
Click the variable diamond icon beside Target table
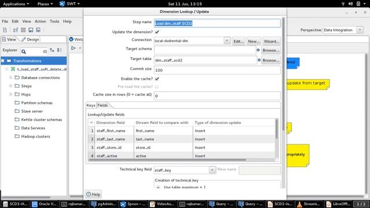pos(259,60)
